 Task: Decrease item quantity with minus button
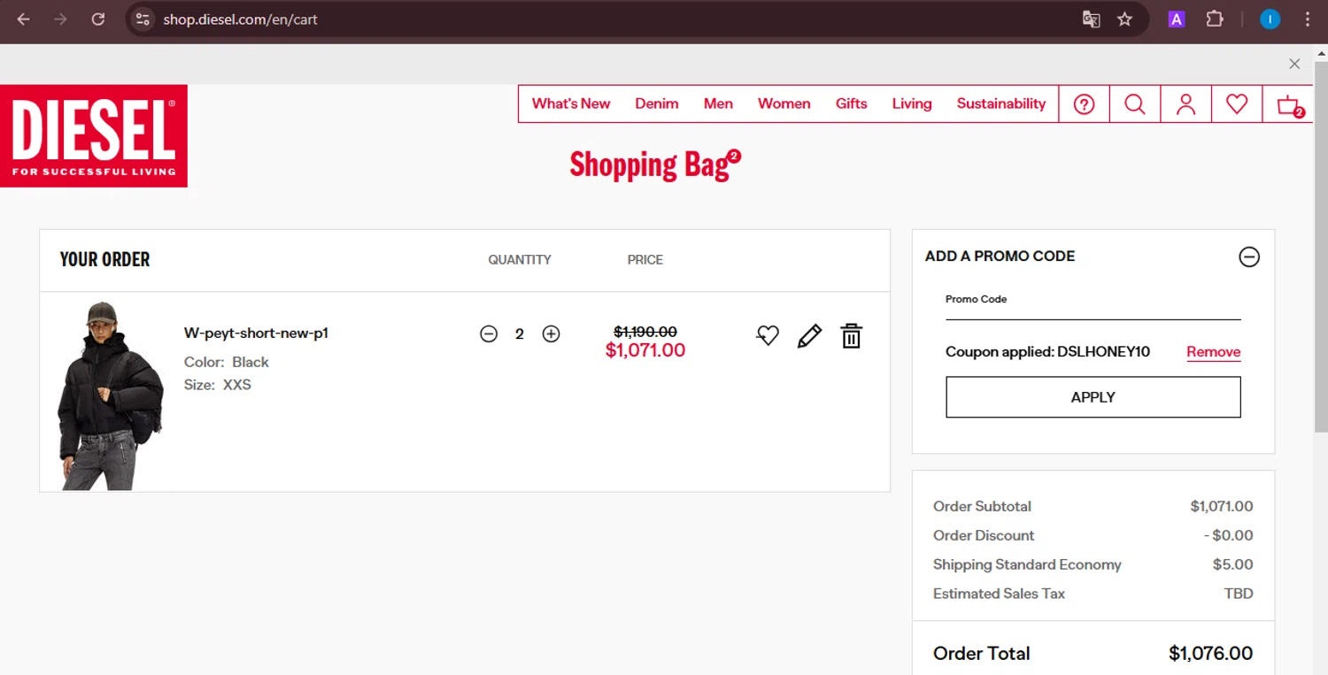(x=489, y=334)
